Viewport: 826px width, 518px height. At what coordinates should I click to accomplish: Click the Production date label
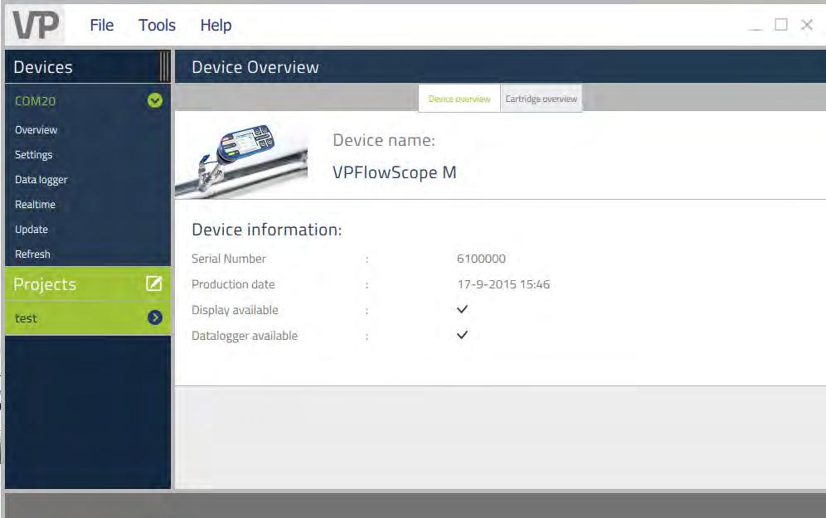(233, 284)
